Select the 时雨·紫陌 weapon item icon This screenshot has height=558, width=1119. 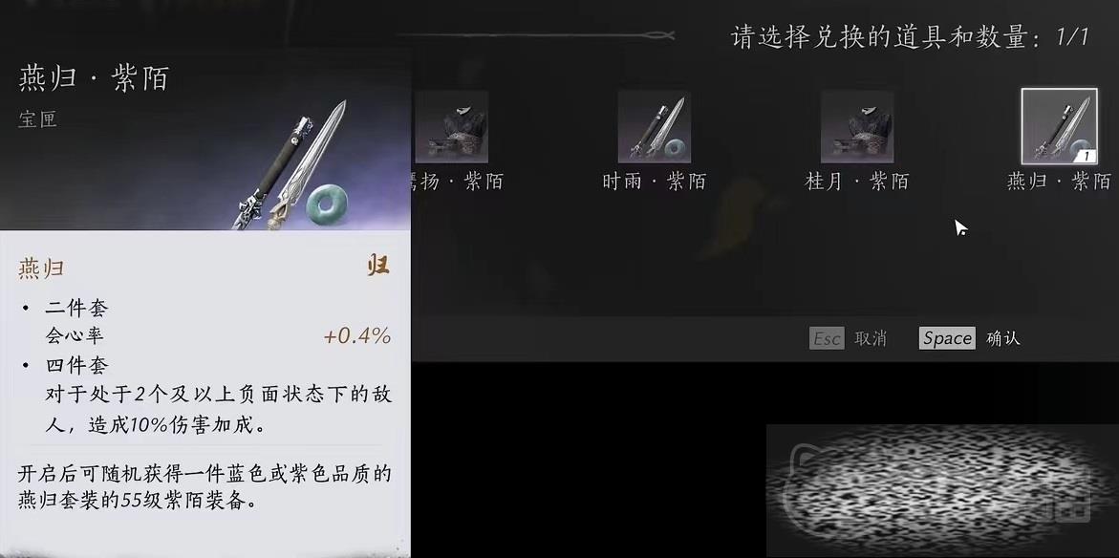[655, 126]
